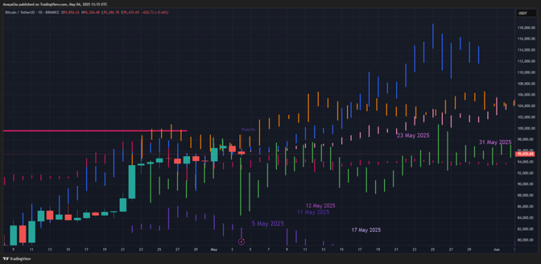This screenshot has width=541, height=264.
Task: Click the '21' date label before May
Action: pos(122,249)
